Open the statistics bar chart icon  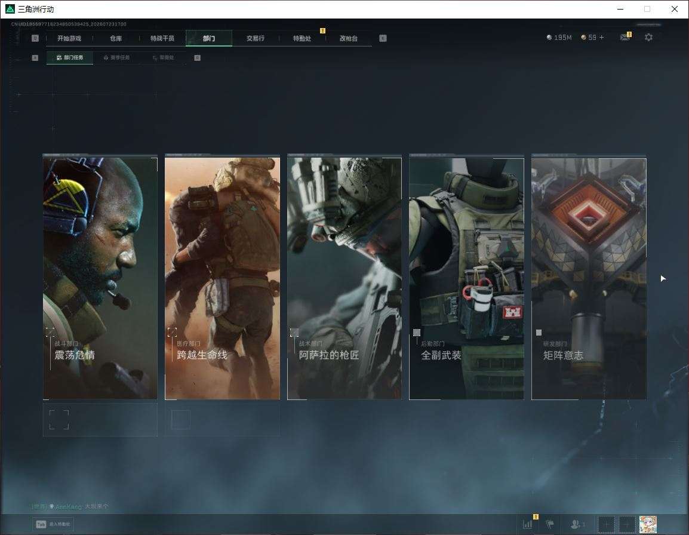(527, 524)
